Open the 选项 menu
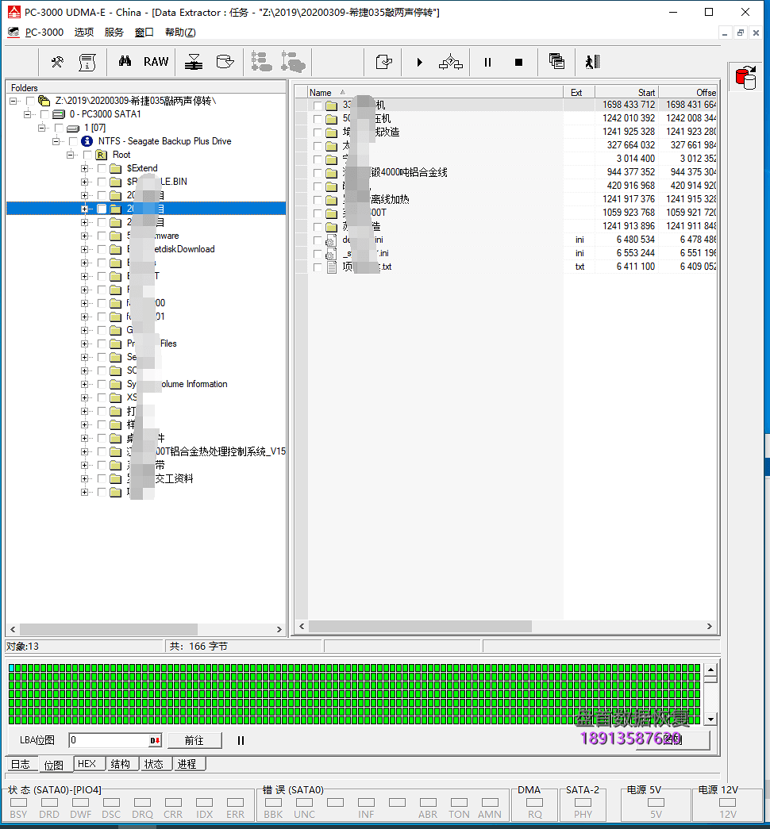The height and width of the screenshot is (829, 770). click(83, 33)
